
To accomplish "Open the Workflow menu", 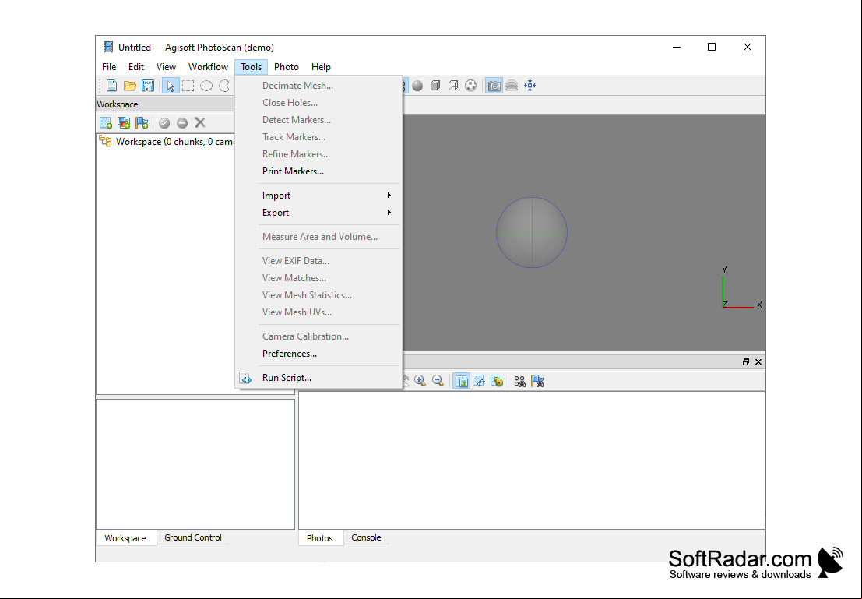I will (x=208, y=66).
